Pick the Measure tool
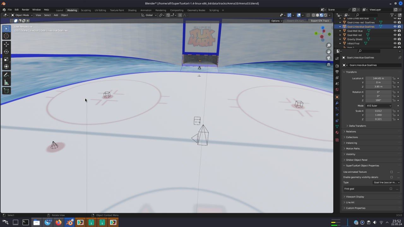This screenshot has width=404, height=227. tap(6, 83)
